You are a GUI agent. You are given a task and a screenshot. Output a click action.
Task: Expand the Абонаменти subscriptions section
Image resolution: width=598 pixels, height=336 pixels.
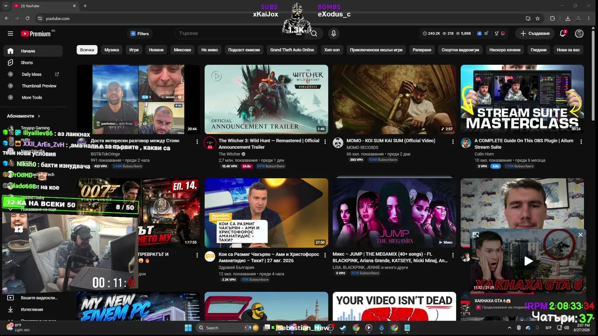[x=23, y=116]
